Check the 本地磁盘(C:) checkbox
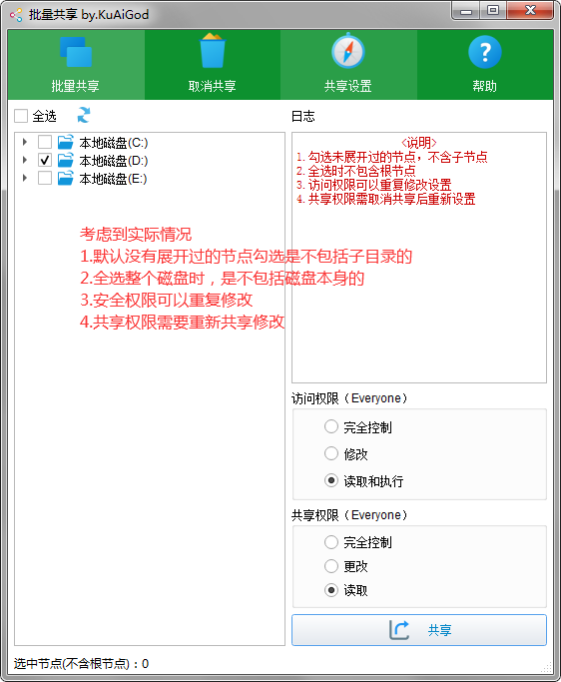 point(45,142)
